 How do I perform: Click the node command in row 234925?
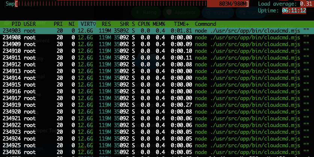pyautogui.click(x=201, y=145)
